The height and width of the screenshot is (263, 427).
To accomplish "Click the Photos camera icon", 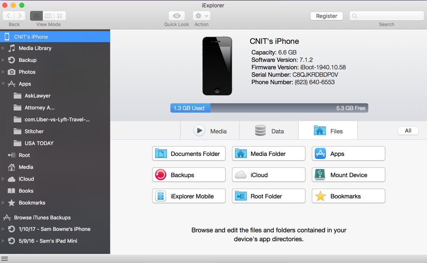I will (11, 72).
